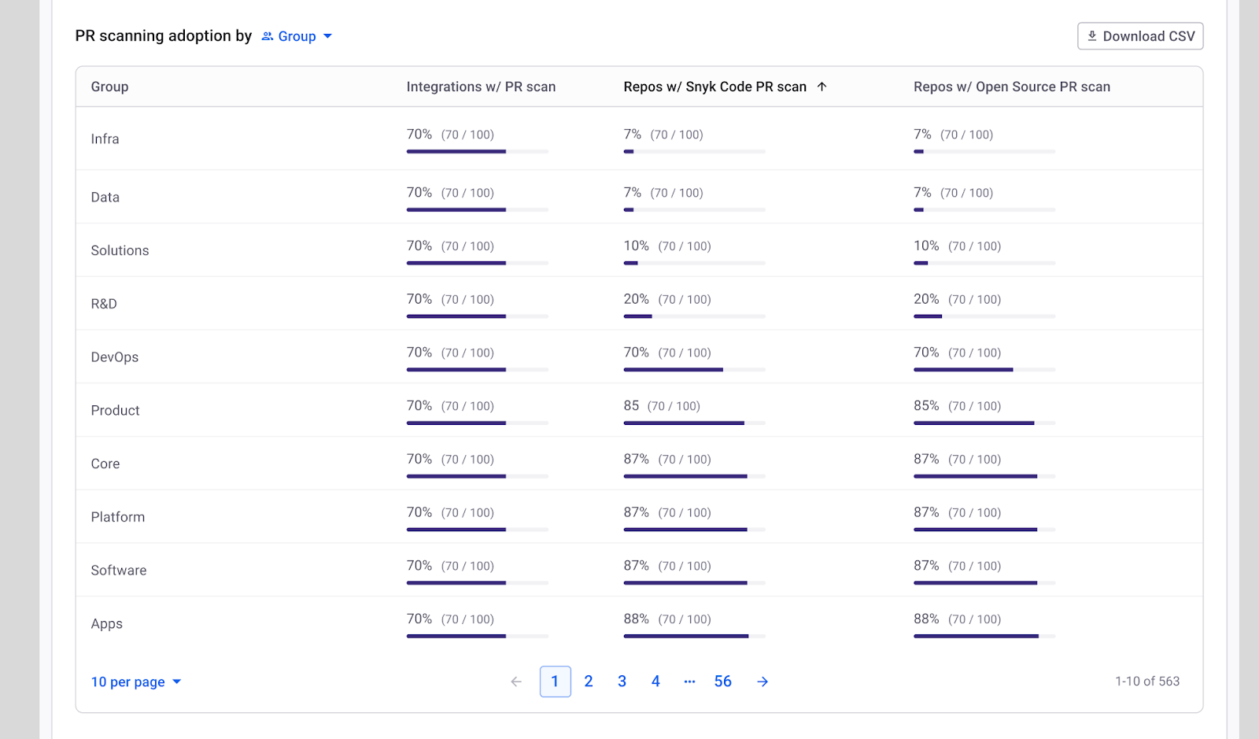Click the Group column header
This screenshot has width=1259, height=739.
coord(109,87)
